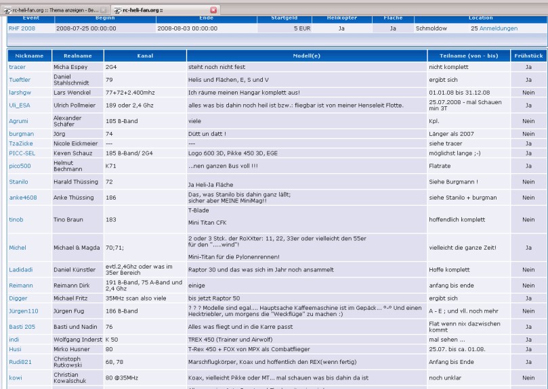Open PICC-SEL user profile

(x=22, y=153)
